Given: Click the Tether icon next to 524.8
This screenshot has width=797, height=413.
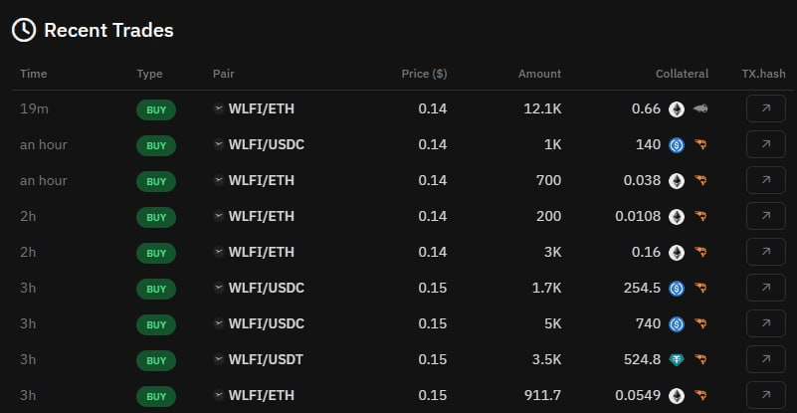Looking at the screenshot, I should coord(676,360).
